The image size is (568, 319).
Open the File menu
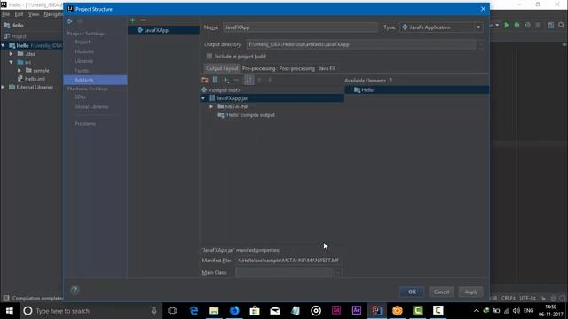[6, 14]
